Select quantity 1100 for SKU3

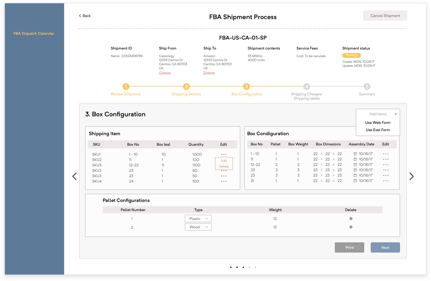(196, 165)
